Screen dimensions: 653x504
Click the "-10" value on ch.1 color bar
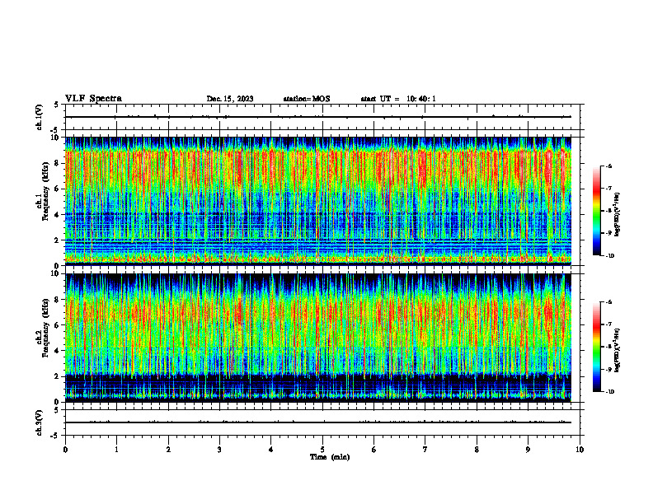pyautogui.click(x=610, y=256)
